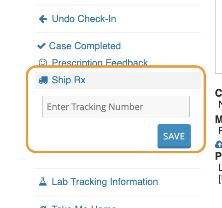Choose the Take Me Home menu entry
Viewport: 222px width, 208px height.
(x=84, y=207)
